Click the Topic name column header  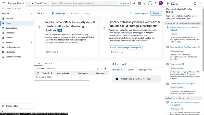83,73
